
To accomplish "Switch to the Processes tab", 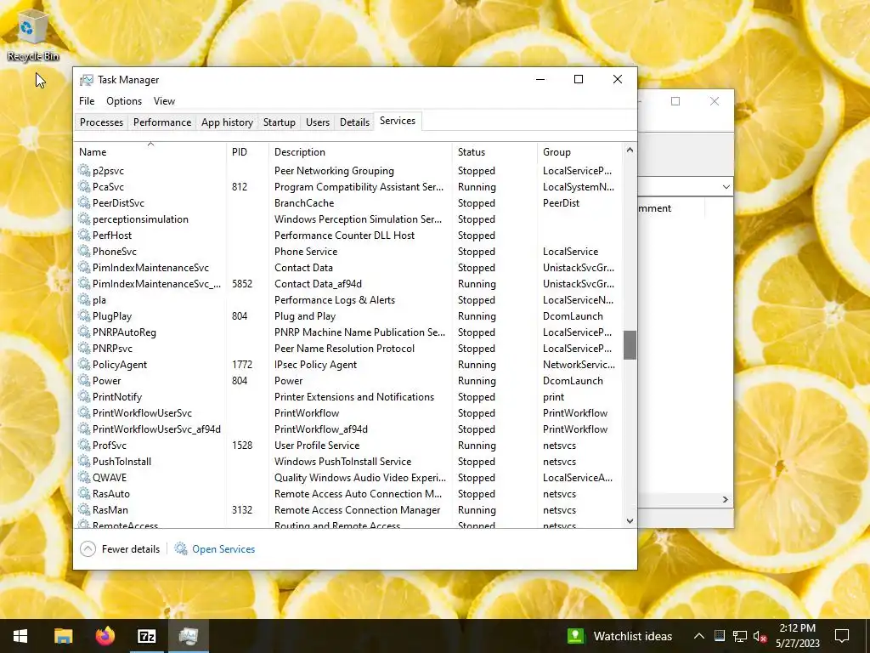I will pyautogui.click(x=102, y=122).
